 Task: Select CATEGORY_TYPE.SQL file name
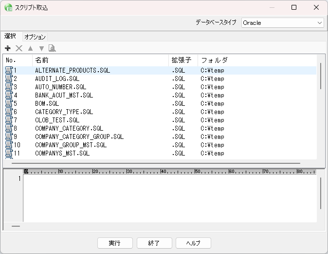64,112
